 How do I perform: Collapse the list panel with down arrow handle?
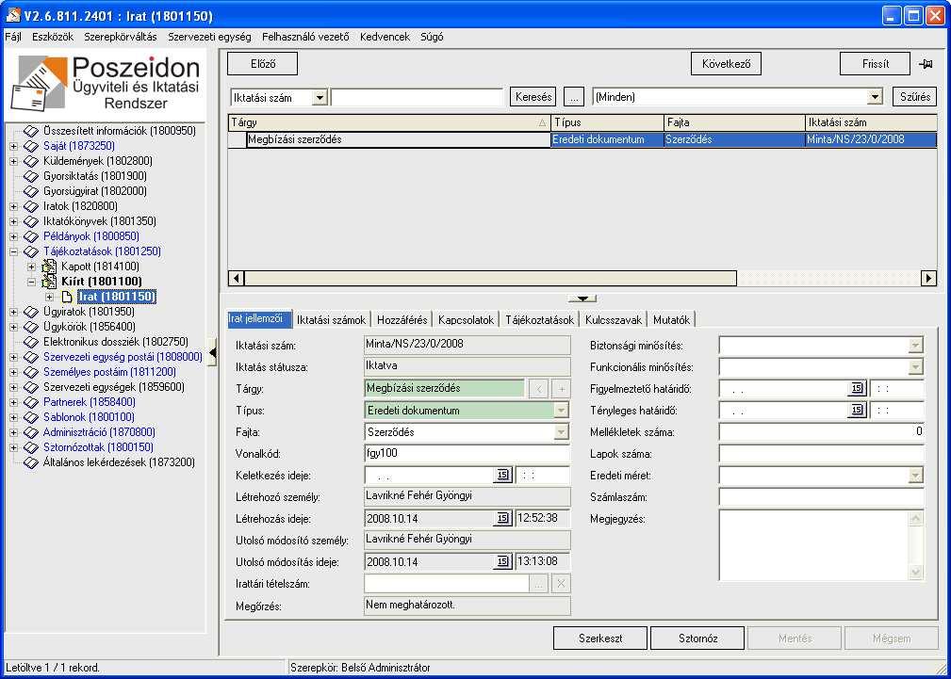tap(582, 299)
